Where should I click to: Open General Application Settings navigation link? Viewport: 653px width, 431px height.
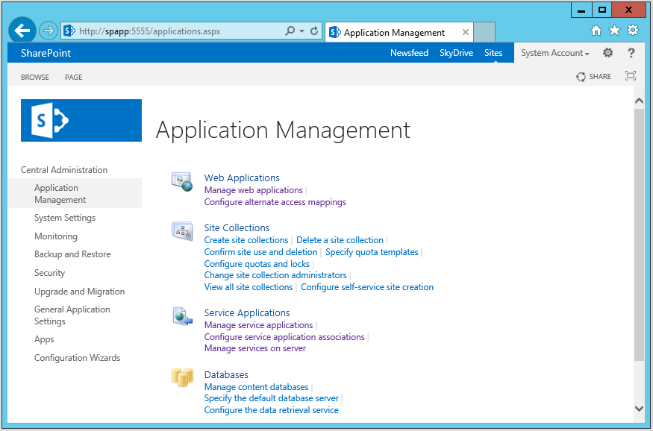point(72,315)
